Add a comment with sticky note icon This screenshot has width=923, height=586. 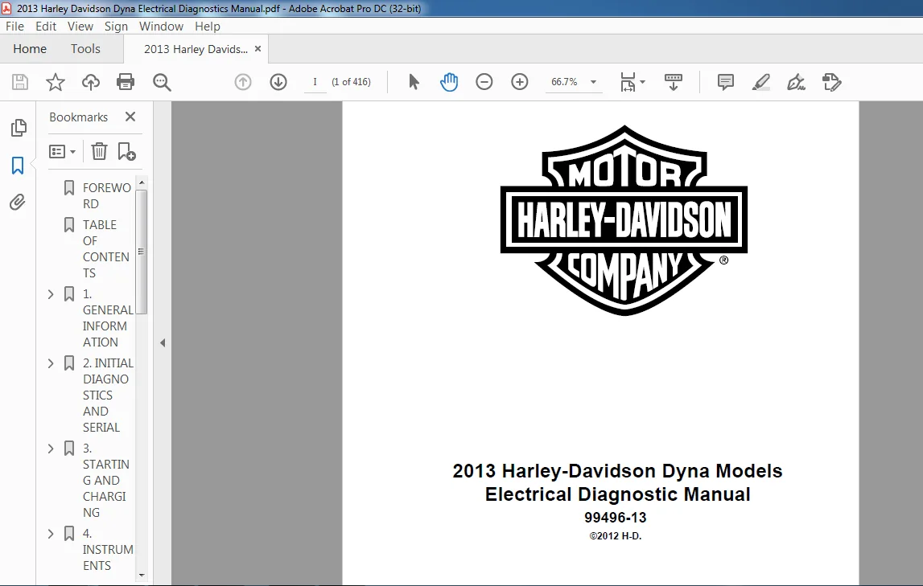point(726,82)
